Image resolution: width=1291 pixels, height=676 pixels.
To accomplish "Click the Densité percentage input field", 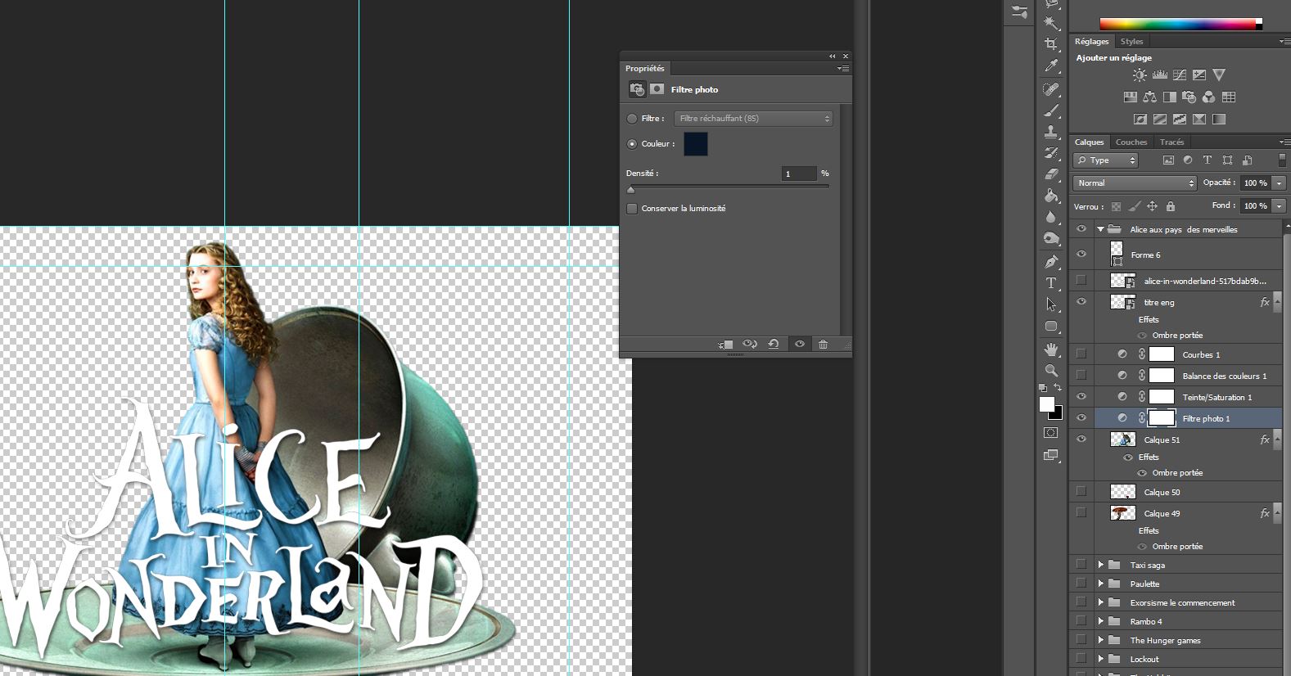I will pos(798,174).
